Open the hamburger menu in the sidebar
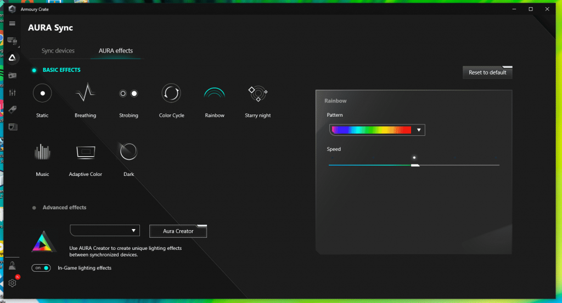This screenshot has width=562, height=303. coord(12,24)
